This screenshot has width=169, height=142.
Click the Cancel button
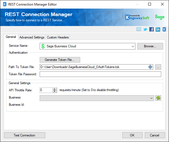tap(155, 135)
